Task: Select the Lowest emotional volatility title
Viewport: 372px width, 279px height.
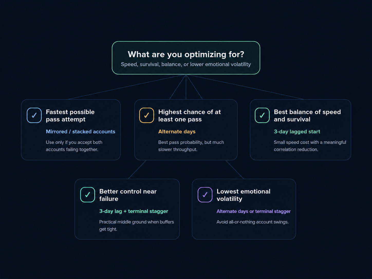Action: 244,195
